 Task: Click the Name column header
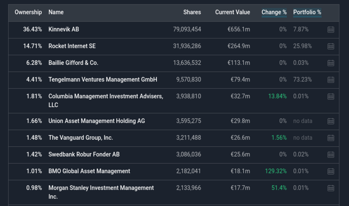coord(56,12)
